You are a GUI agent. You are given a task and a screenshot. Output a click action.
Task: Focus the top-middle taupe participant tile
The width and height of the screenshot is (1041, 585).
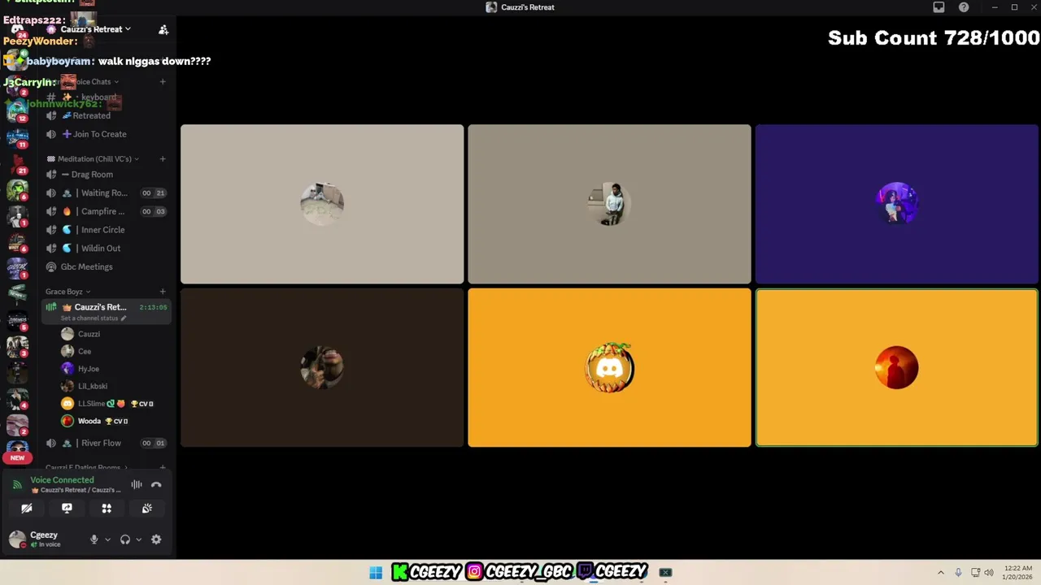point(609,204)
